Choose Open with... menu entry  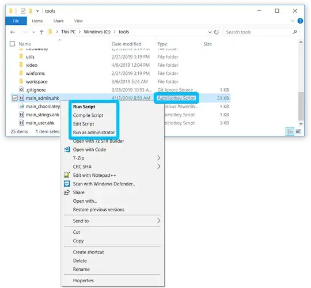coord(112,201)
